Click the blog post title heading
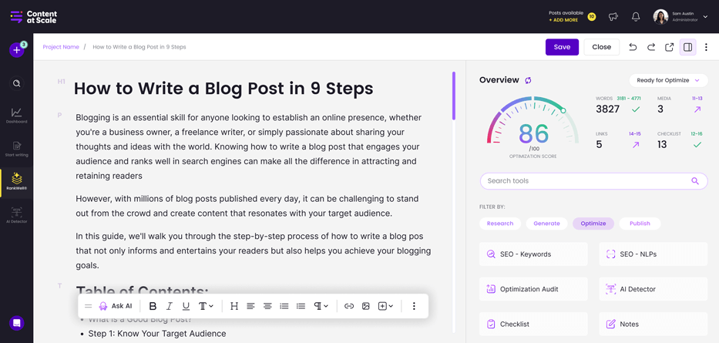 click(223, 89)
